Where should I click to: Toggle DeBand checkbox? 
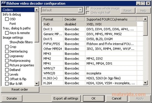click(7, 70)
